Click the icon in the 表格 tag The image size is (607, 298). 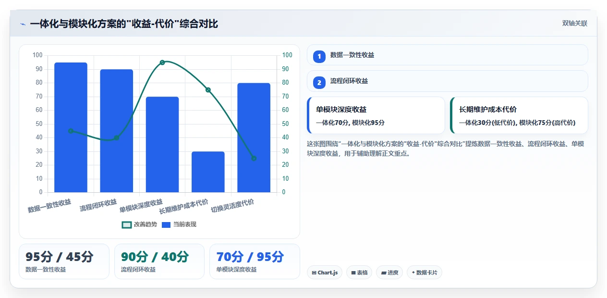pyautogui.click(x=353, y=273)
